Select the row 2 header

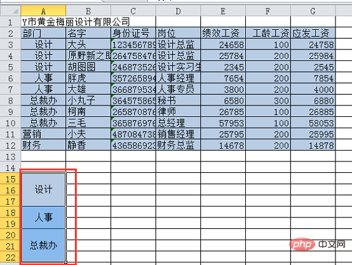tap(11, 33)
